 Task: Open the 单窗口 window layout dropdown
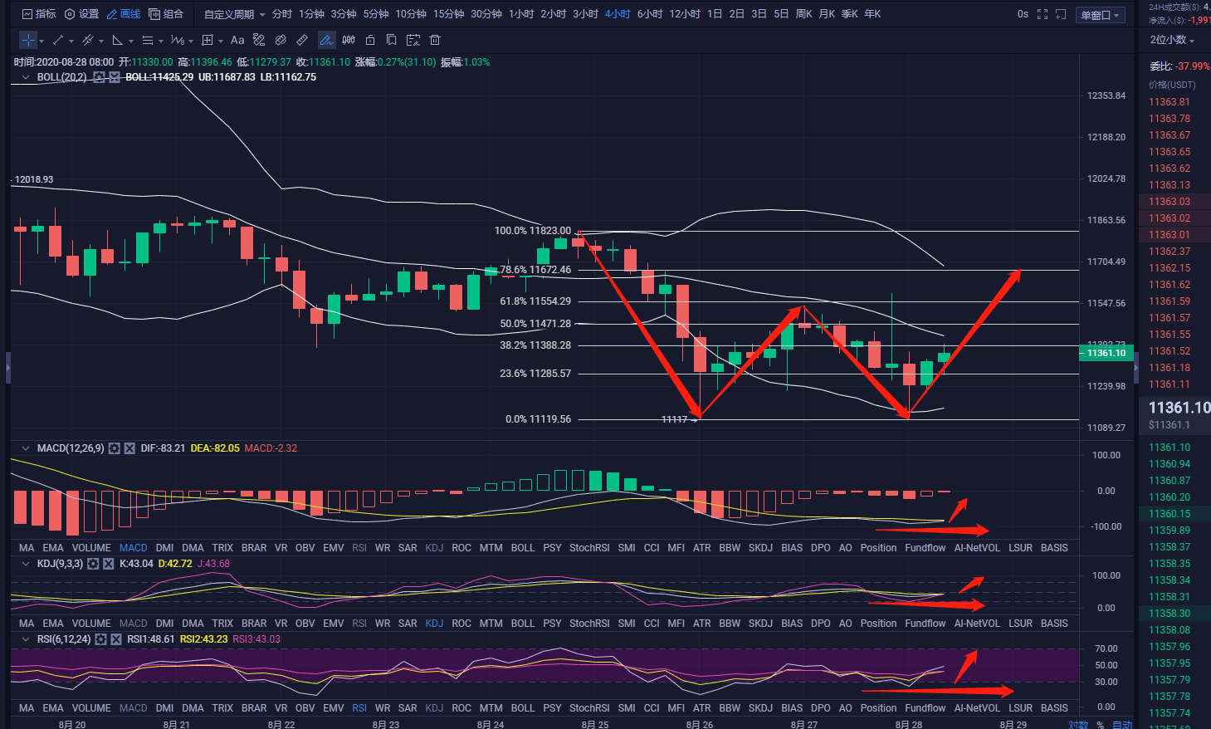click(1100, 15)
